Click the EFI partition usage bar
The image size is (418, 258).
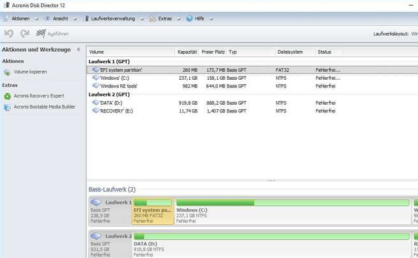tap(153, 203)
